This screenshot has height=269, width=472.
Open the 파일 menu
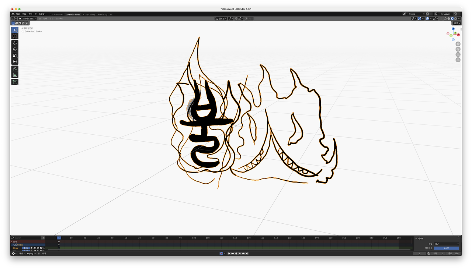tap(18, 14)
